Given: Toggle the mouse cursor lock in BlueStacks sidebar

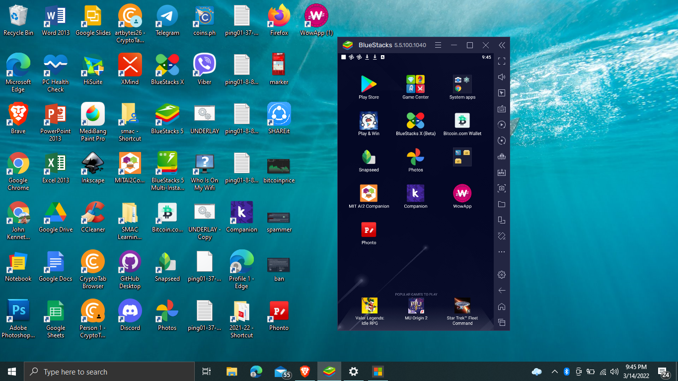Looking at the screenshot, I should [x=502, y=93].
